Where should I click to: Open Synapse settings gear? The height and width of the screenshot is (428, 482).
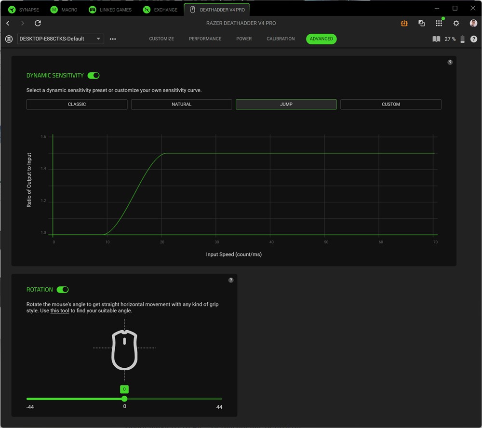pos(456,23)
